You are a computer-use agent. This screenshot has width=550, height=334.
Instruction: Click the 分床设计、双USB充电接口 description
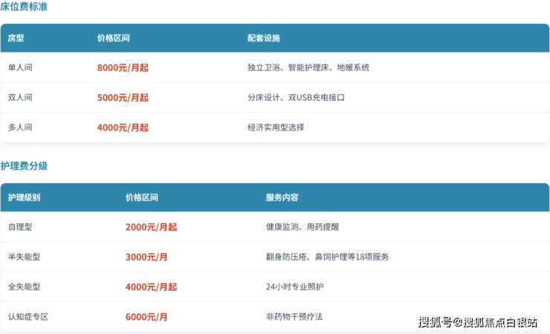point(297,97)
